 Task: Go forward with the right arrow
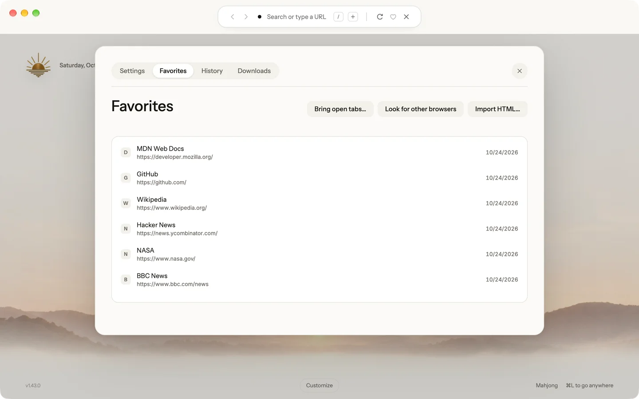tap(246, 17)
